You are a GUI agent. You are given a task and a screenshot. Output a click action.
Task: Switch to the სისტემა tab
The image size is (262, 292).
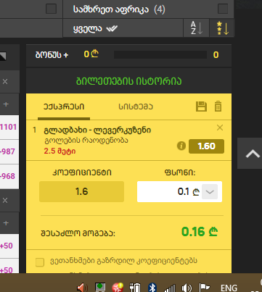click(136, 107)
